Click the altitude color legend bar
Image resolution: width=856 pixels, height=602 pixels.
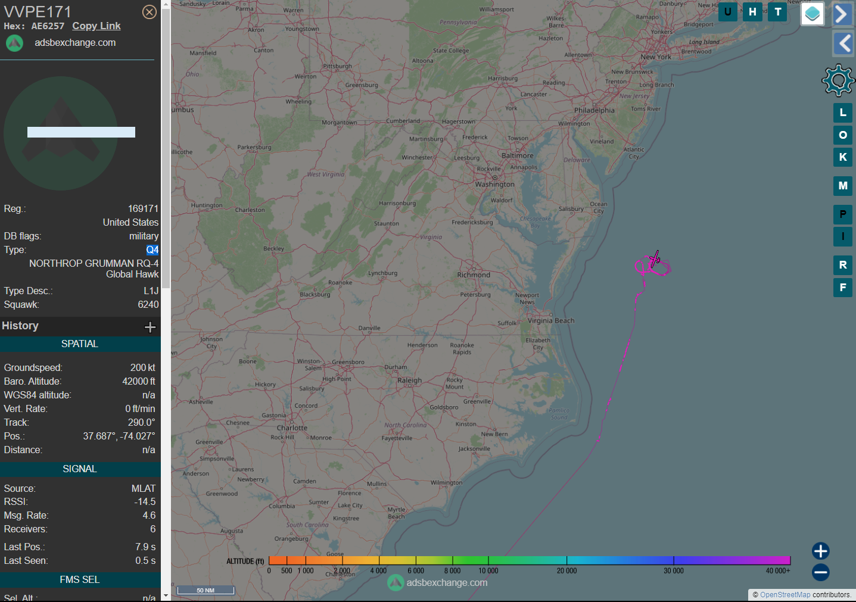pyautogui.click(x=530, y=560)
